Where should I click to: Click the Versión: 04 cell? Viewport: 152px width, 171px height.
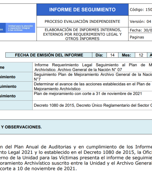pos(140,21)
